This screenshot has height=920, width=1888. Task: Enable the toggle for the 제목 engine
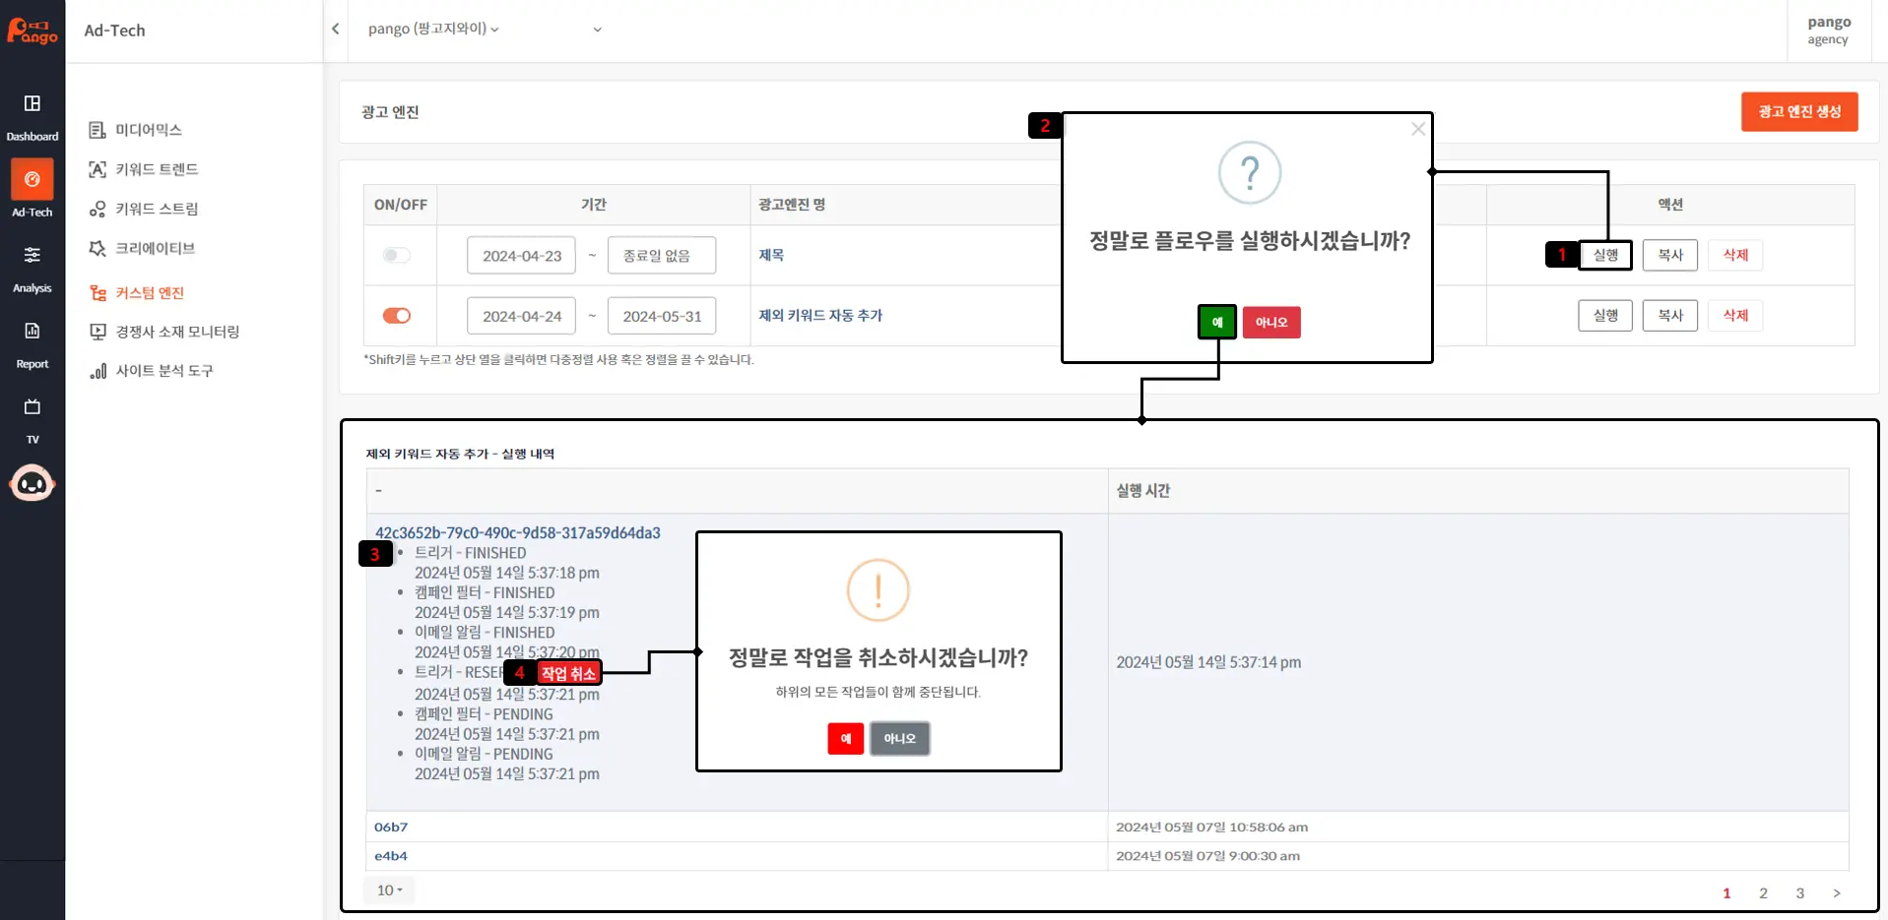tap(397, 256)
